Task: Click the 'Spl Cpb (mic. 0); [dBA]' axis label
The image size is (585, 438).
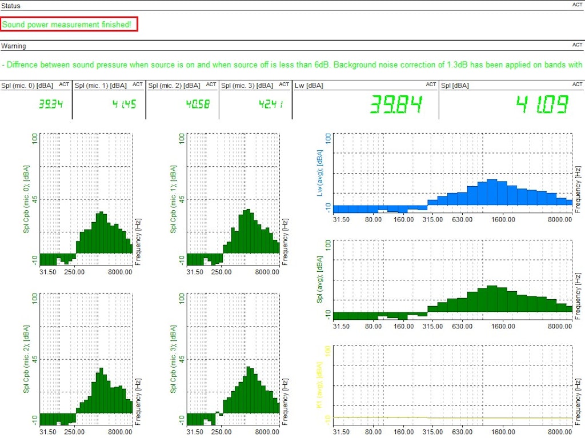Action: (x=26, y=199)
